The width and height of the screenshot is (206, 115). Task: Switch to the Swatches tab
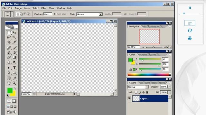[x=143, y=55]
